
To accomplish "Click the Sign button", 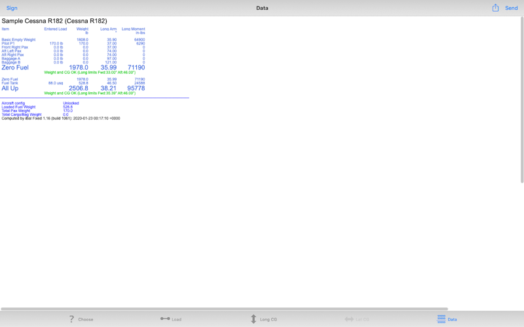I will (x=12, y=8).
